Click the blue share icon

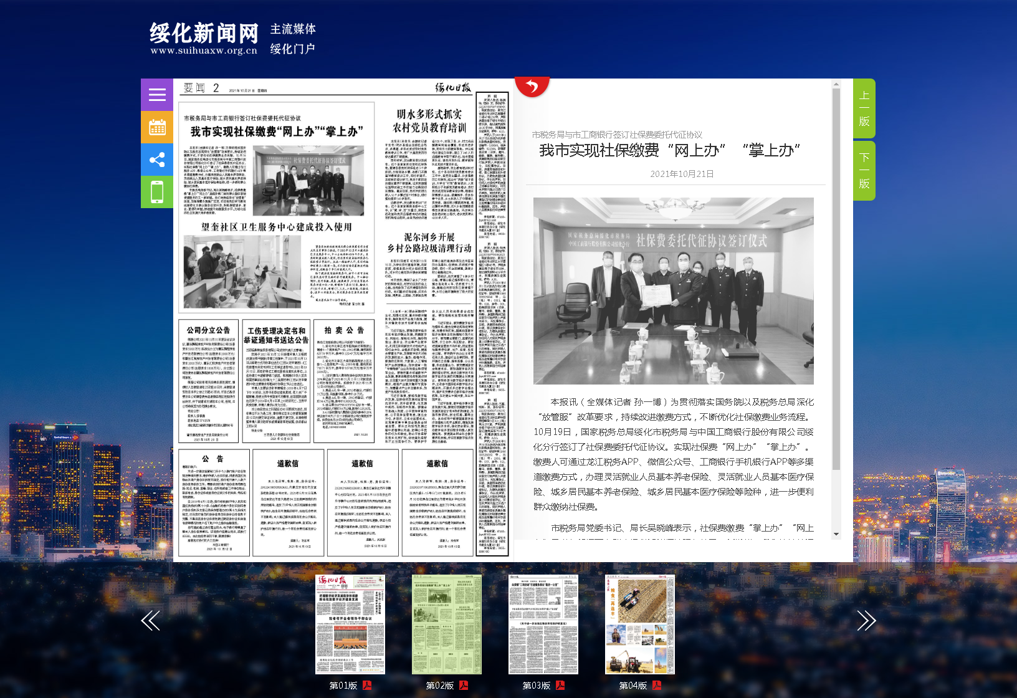pos(157,160)
